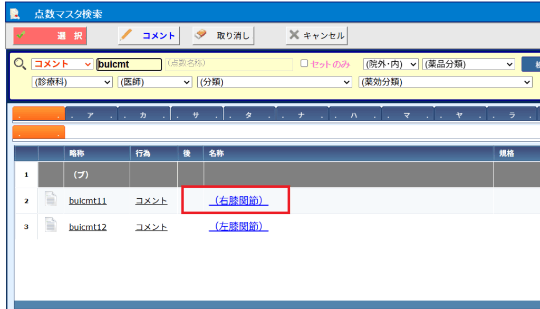Image resolution: width=540 pixels, height=309 pixels.
Task: Click the 点数名称 search input field
Action: pos(229,64)
